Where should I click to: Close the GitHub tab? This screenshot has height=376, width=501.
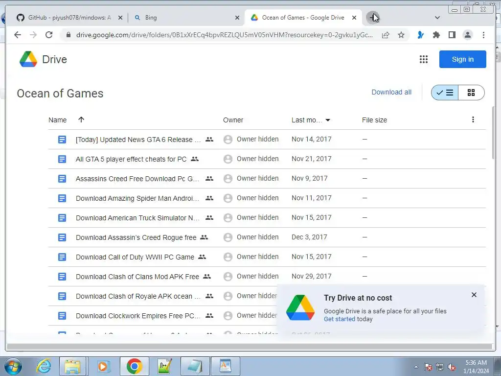click(x=120, y=18)
